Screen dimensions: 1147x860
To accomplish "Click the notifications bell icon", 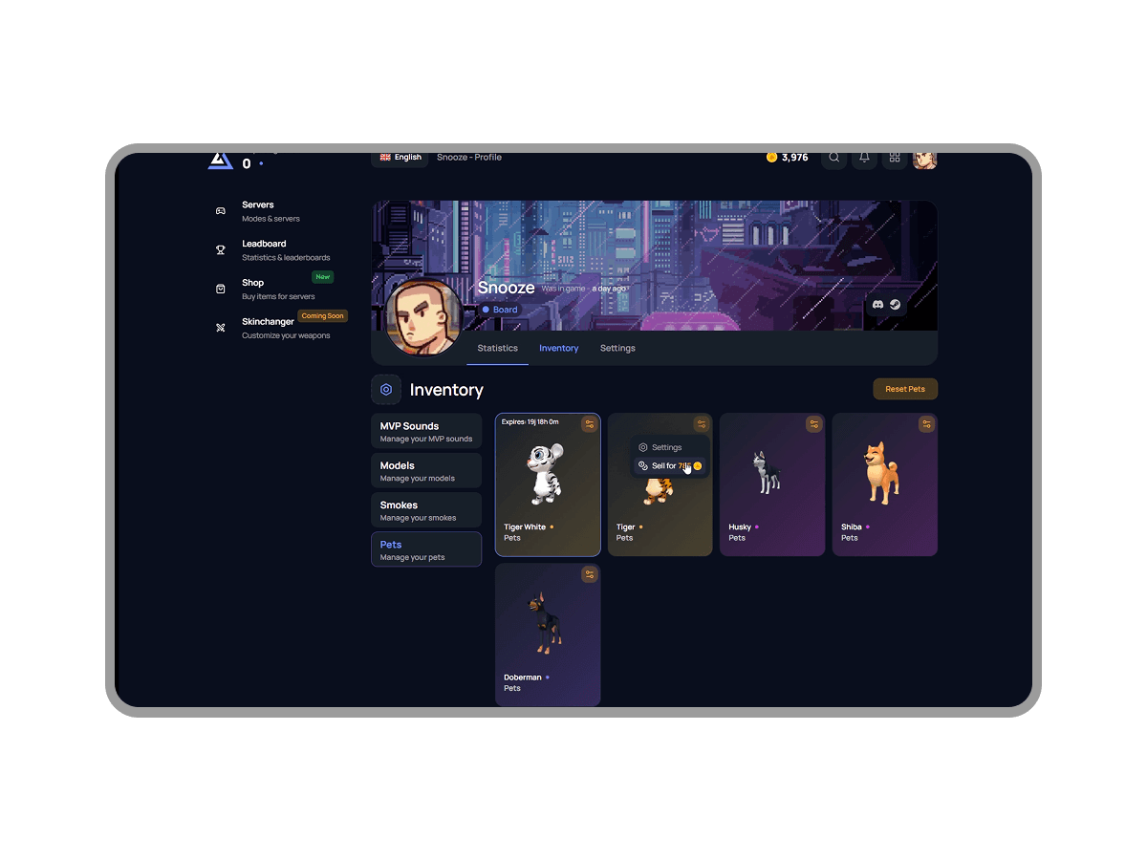I will click(x=864, y=158).
